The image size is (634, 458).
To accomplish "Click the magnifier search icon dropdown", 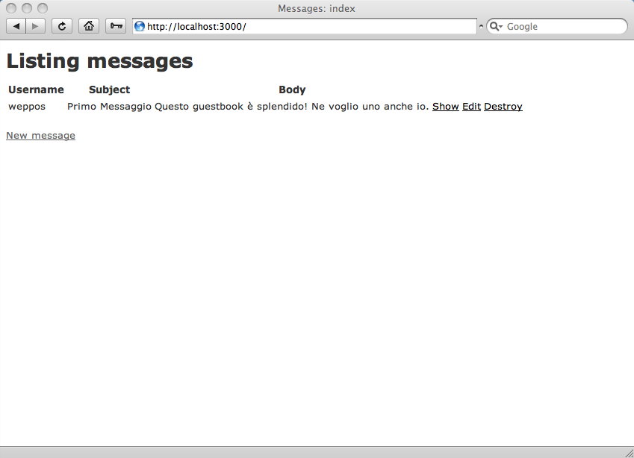I will [x=496, y=26].
